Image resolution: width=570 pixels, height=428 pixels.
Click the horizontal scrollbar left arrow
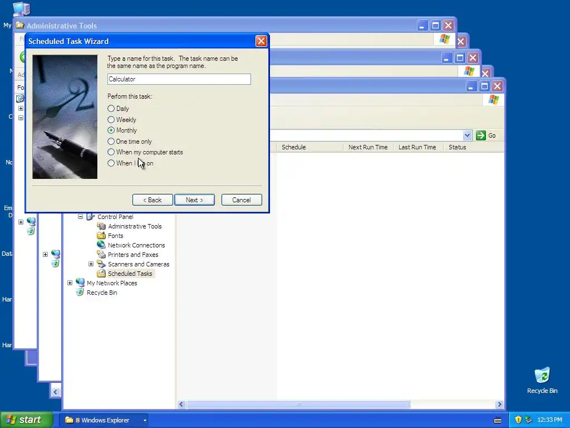[x=181, y=405]
